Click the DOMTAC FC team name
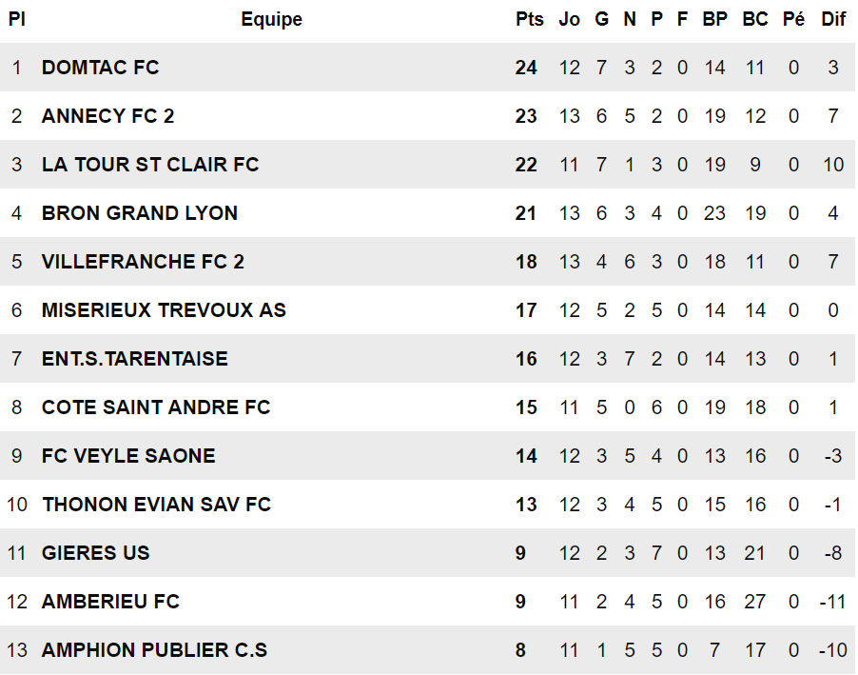858x675 pixels. point(100,68)
